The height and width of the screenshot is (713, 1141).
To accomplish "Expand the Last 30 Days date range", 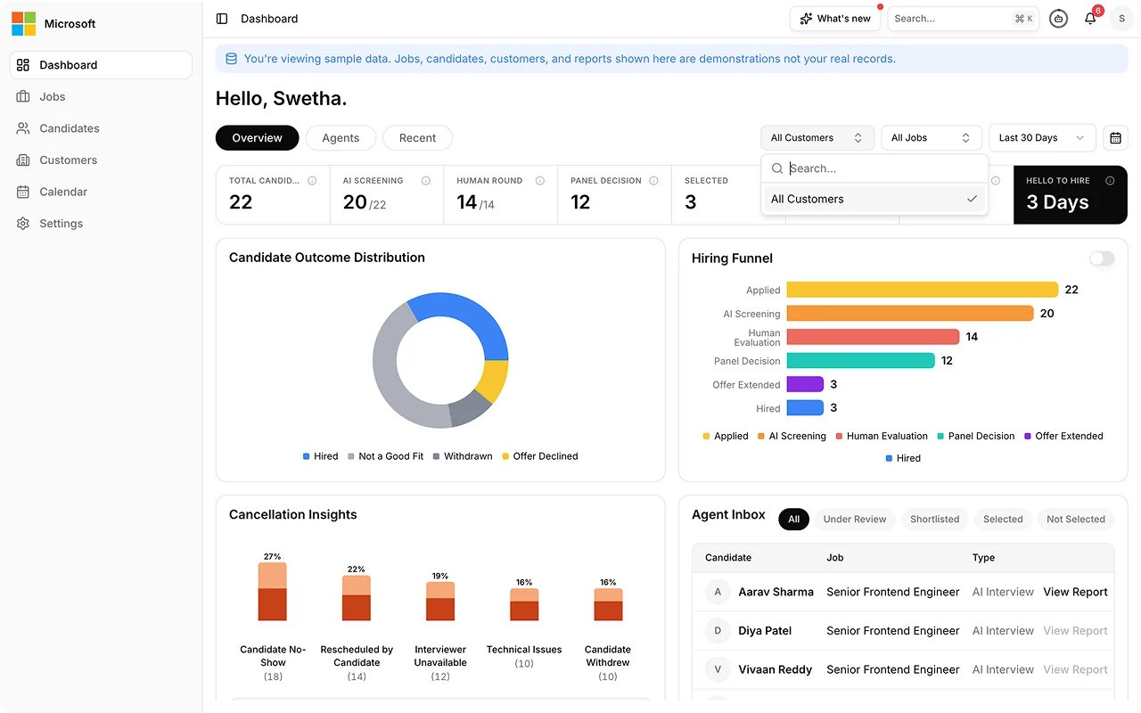I will pyautogui.click(x=1042, y=138).
